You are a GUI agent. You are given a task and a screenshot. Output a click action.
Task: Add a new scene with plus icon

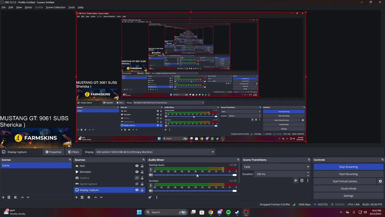[3, 197]
